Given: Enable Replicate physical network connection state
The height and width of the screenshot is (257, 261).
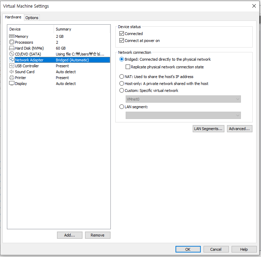Looking at the screenshot, I should (128, 67).
